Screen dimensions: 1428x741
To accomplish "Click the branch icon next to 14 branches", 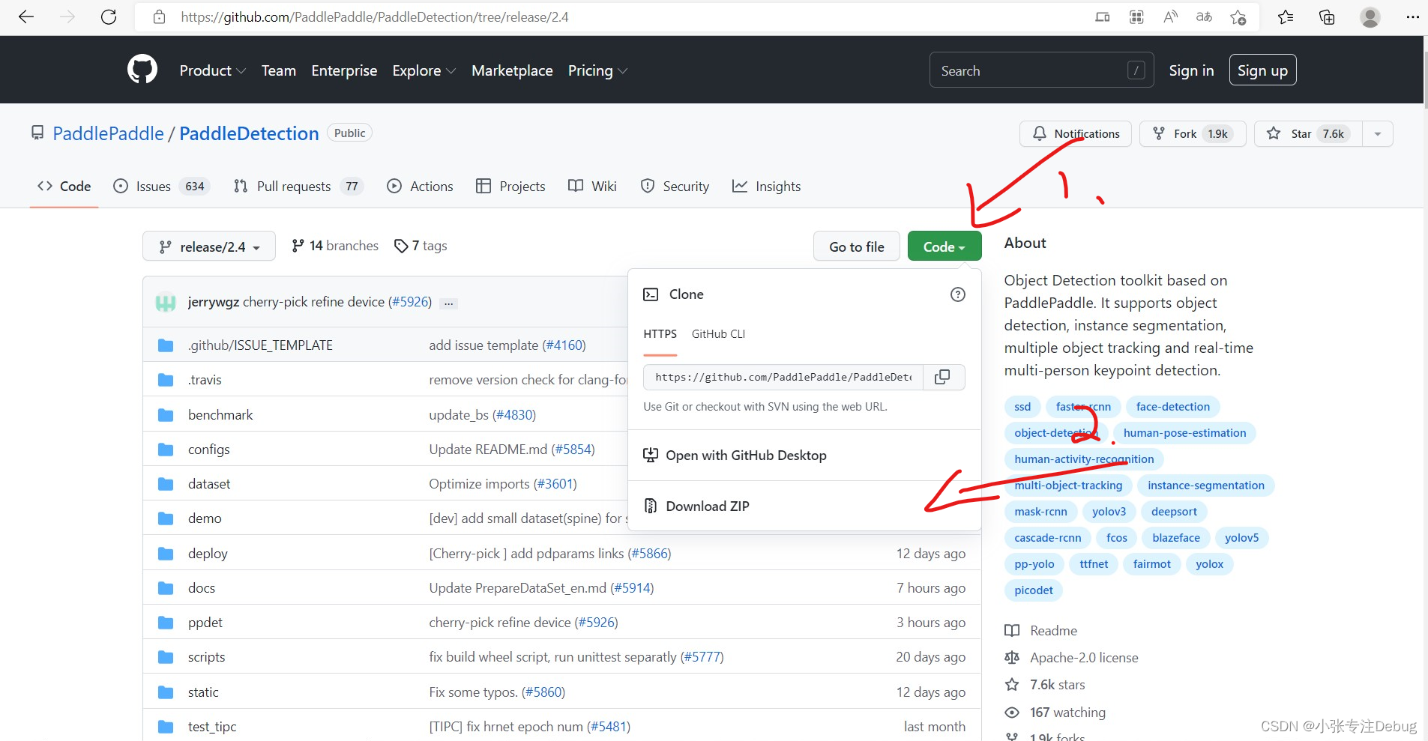I will click(x=298, y=246).
